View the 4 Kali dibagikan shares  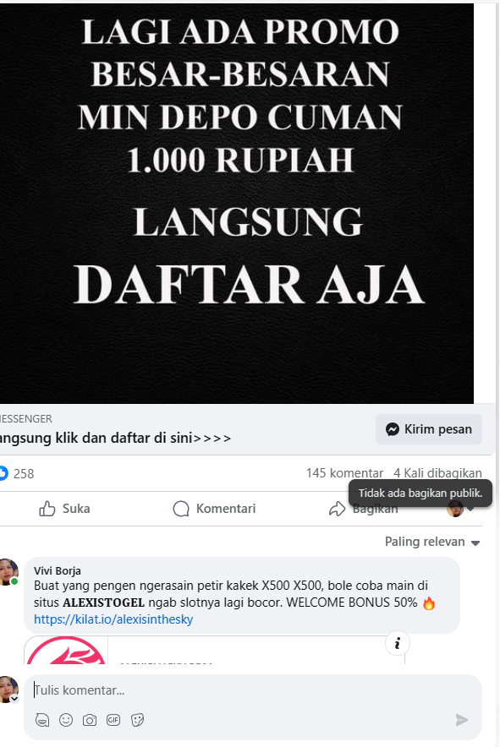pyautogui.click(x=437, y=473)
